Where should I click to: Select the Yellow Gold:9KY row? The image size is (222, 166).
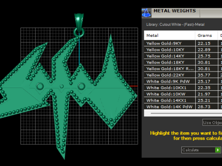click(183, 43)
